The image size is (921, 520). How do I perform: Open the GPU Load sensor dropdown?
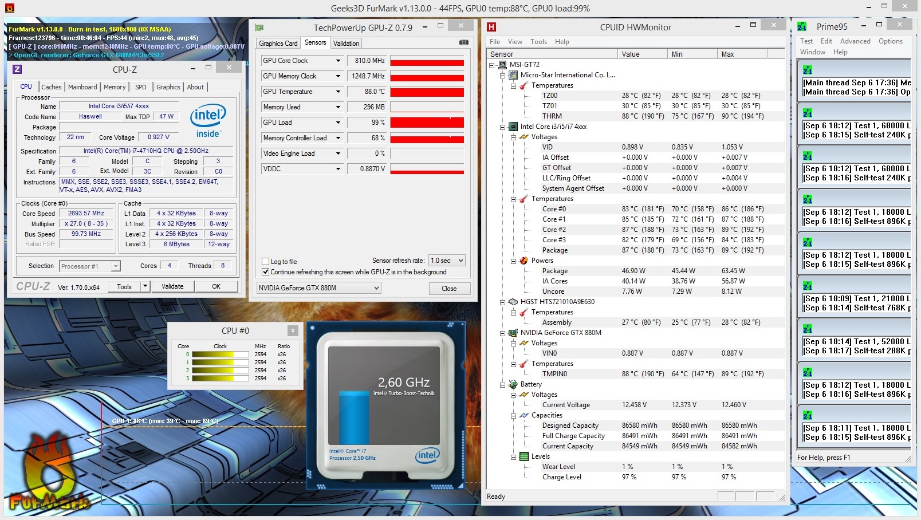(x=338, y=123)
